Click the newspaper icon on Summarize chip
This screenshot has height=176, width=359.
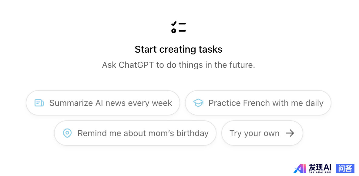point(39,103)
